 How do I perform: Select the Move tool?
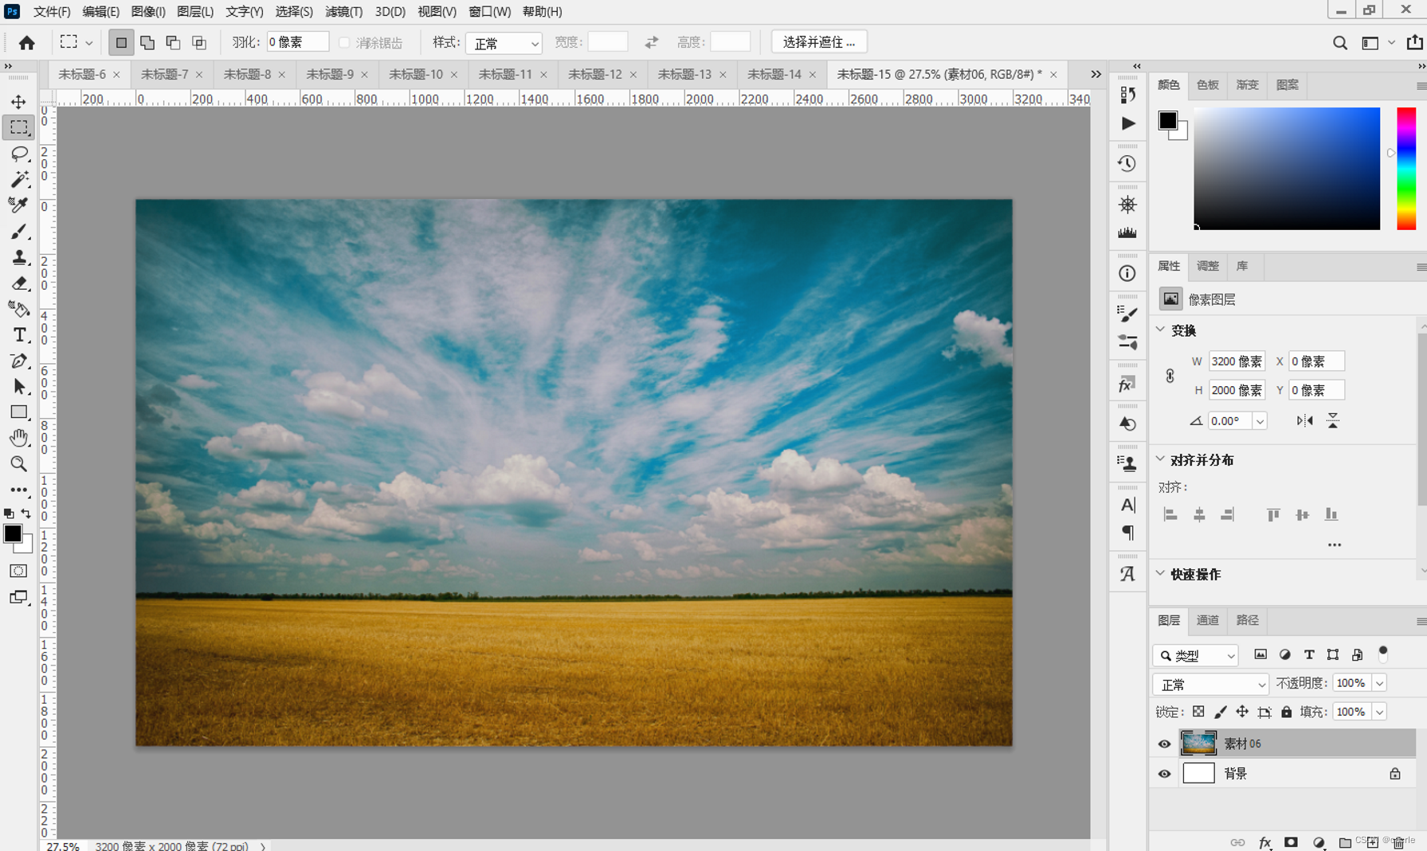(18, 102)
